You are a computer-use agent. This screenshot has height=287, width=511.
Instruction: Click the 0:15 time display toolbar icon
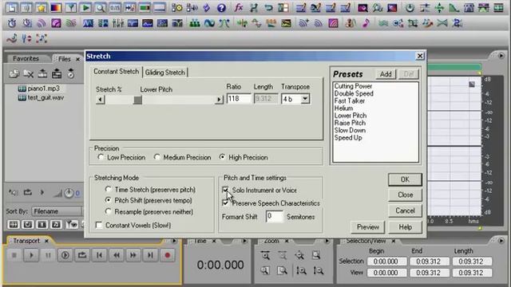click(x=115, y=7)
